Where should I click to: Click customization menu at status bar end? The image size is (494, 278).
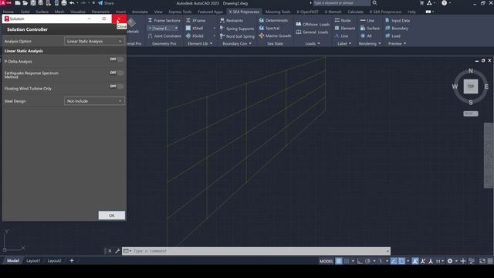click(x=490, y=261)
